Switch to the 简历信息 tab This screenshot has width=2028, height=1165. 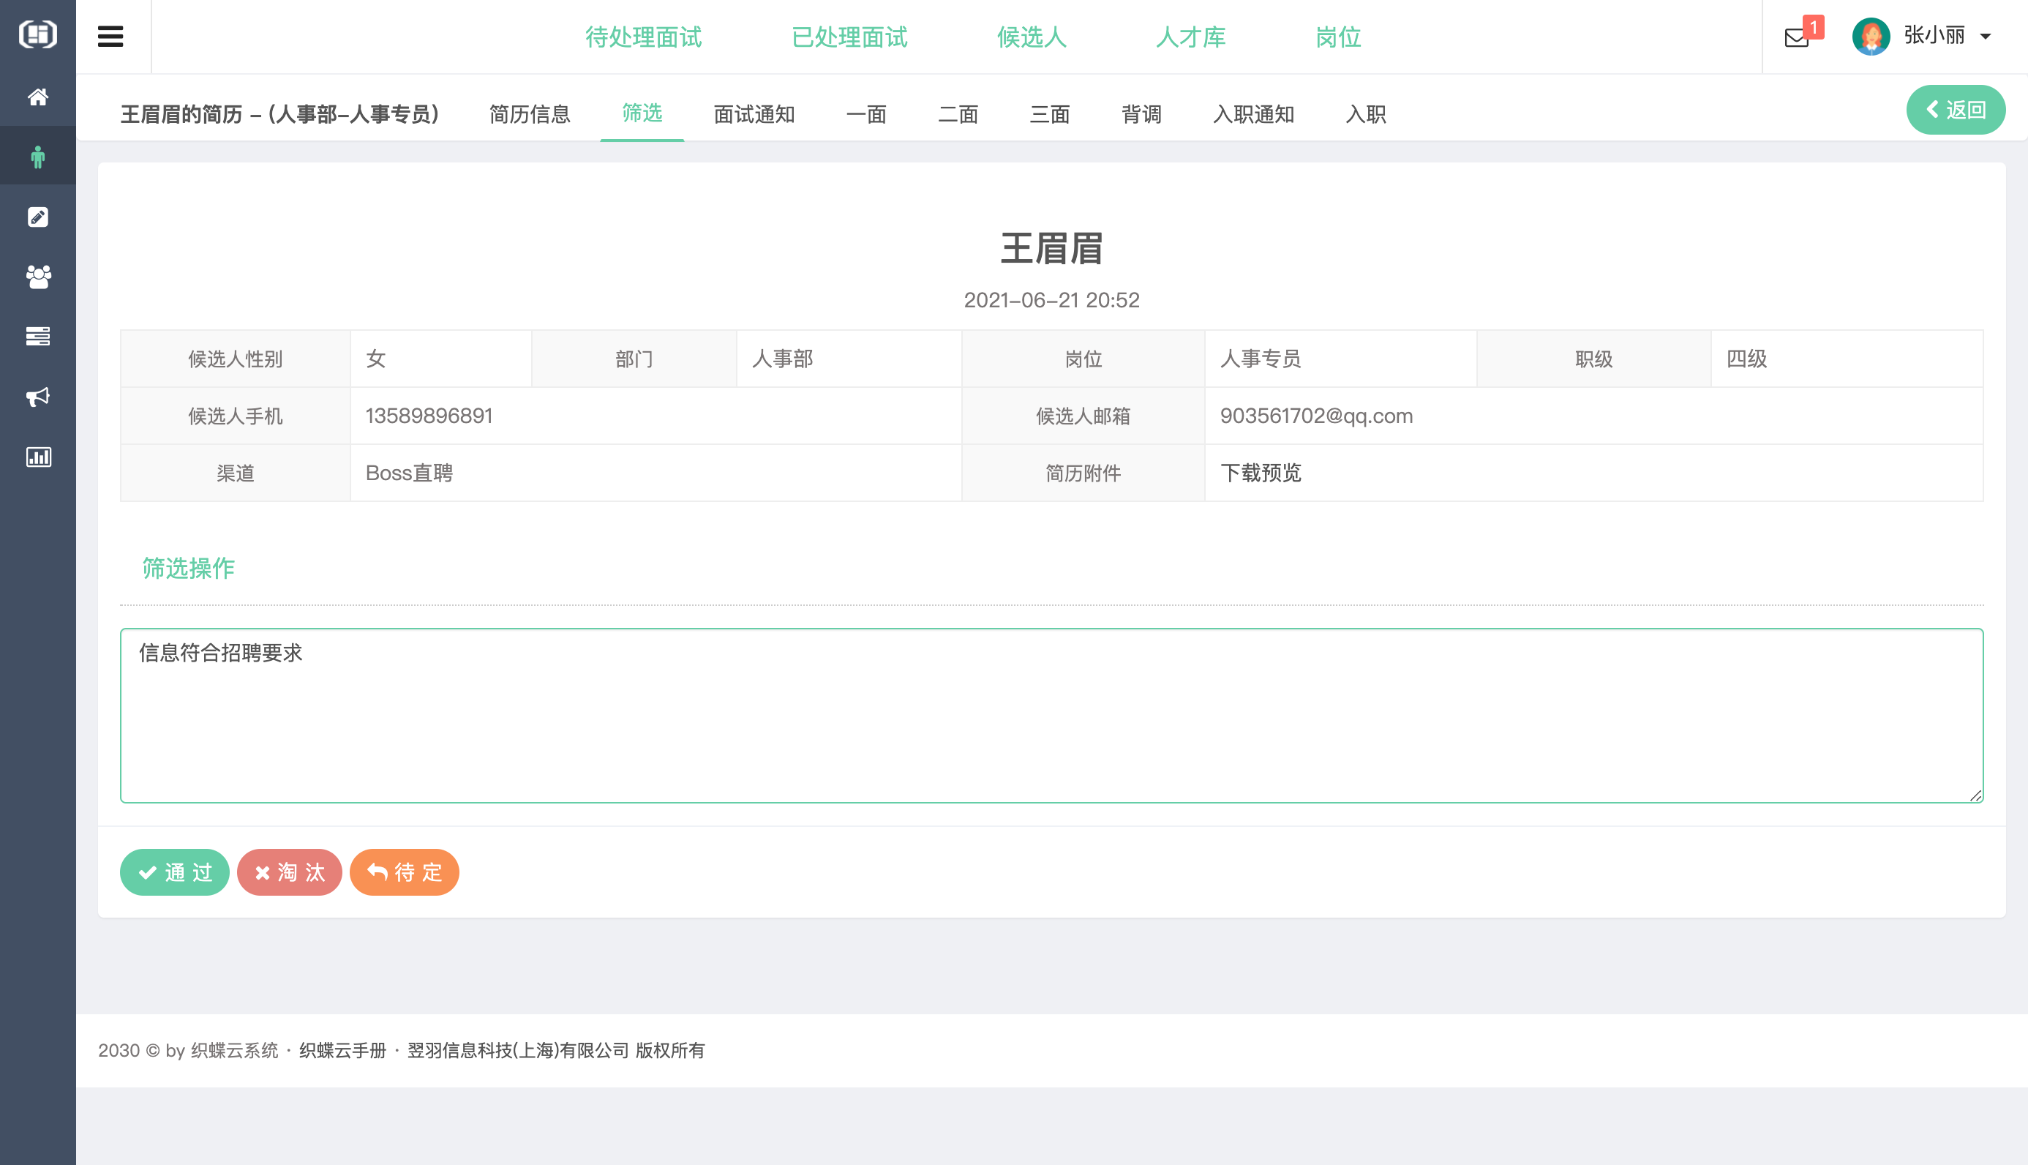(530, 114)
